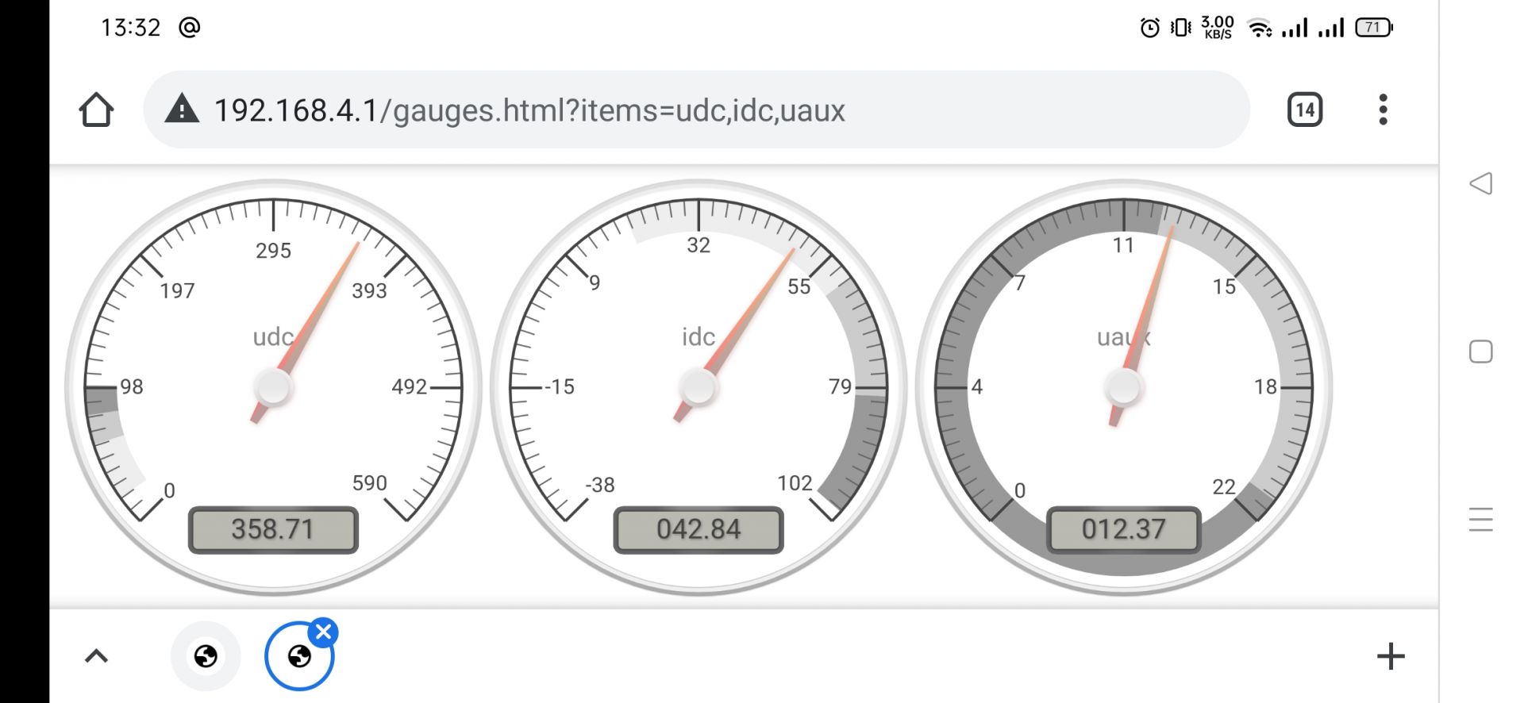Tap the not-secure warning triangle icon
Screen dimensions: 1524x703
pyautogui.click(x=182, y=109)
